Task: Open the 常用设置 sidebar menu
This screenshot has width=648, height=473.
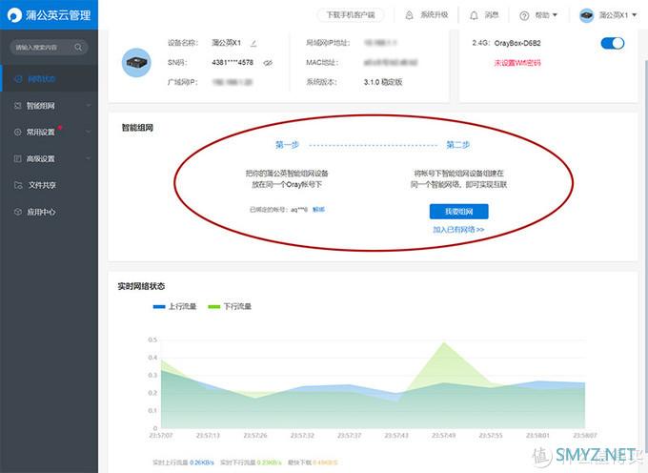Action: tap(50, 132)
